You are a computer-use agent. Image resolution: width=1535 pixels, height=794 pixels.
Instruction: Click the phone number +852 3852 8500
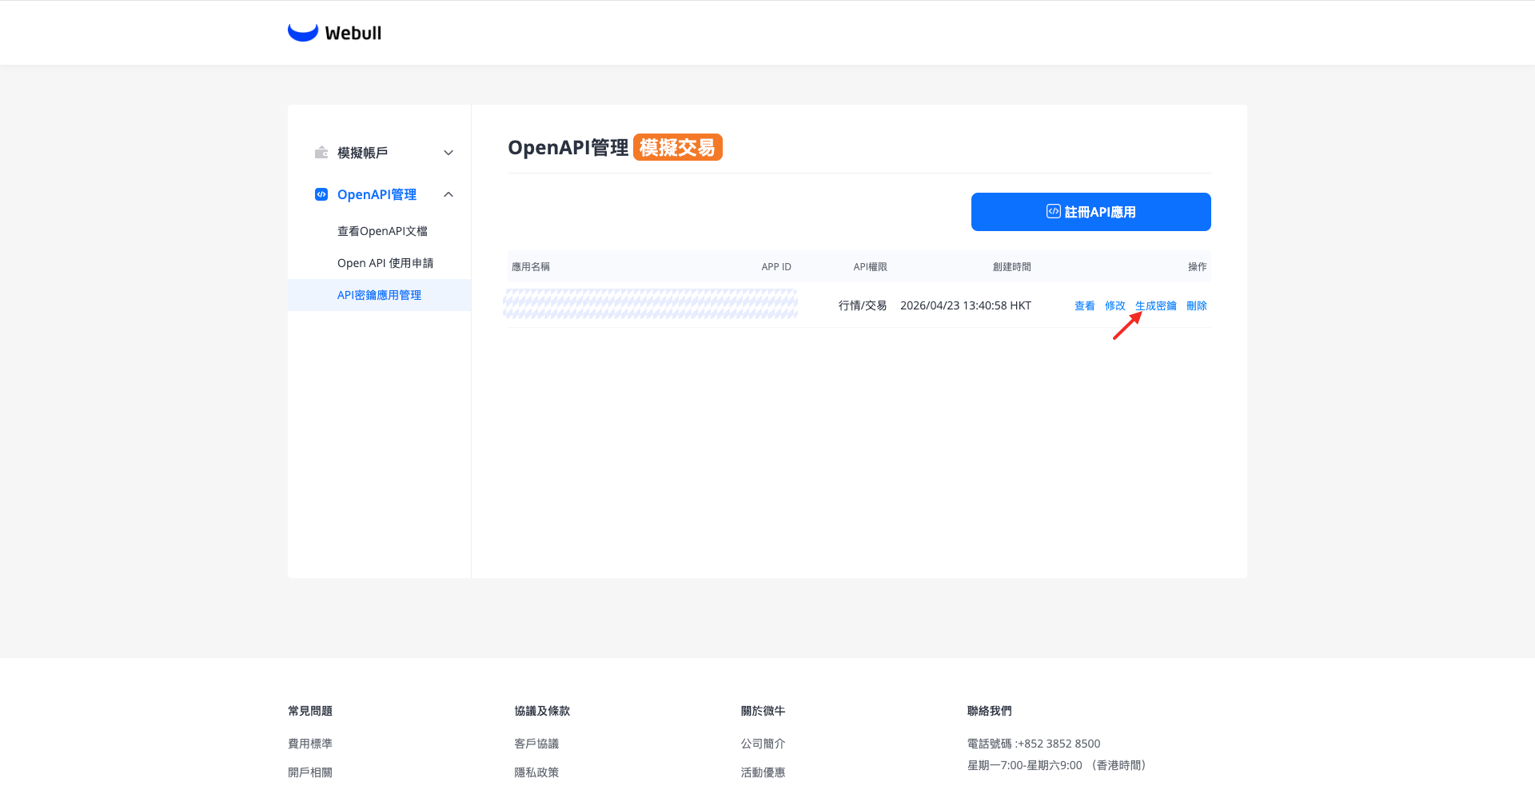[x=1059, y=744]
